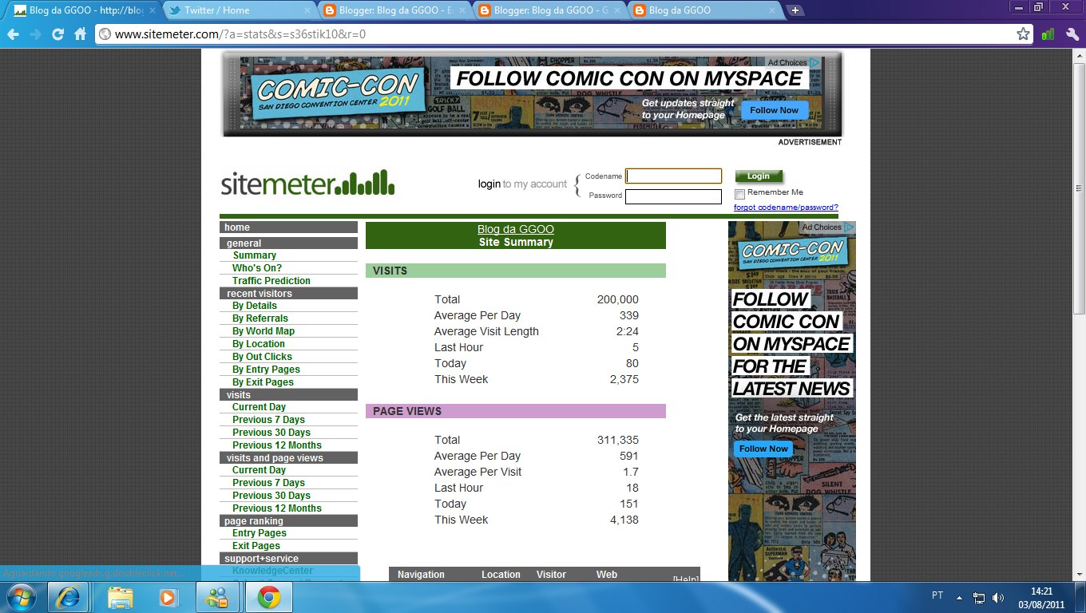
Task: Open the Windows Start menu
Action: click(x=22, y=597)
